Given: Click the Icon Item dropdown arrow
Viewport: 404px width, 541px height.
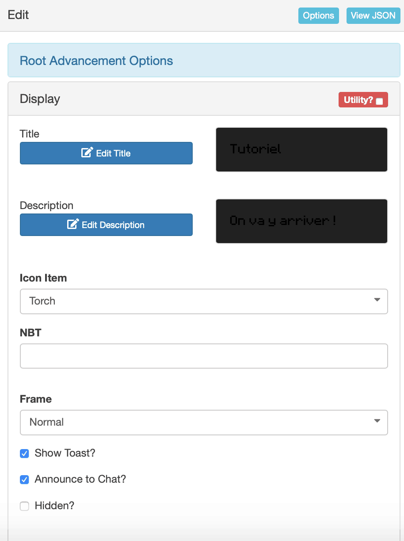Looking at the screenshot, I should (x=377, y=300).
